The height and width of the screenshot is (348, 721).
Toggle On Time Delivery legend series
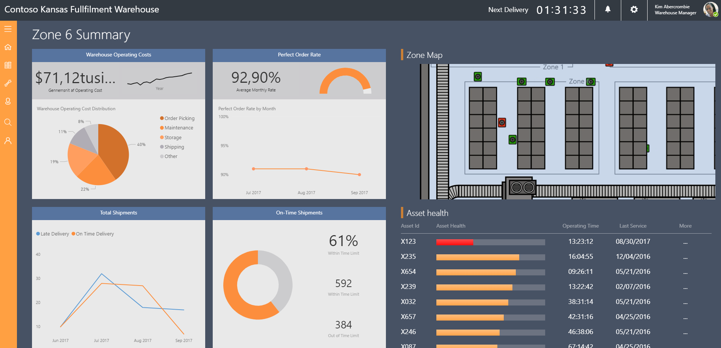(x=93, y=234)
